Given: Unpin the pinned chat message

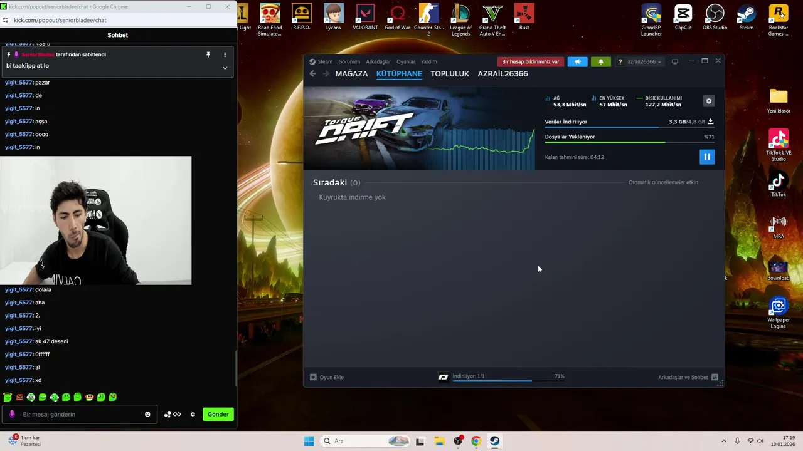Looking at the screenshot, I should [x=208, y=54].
